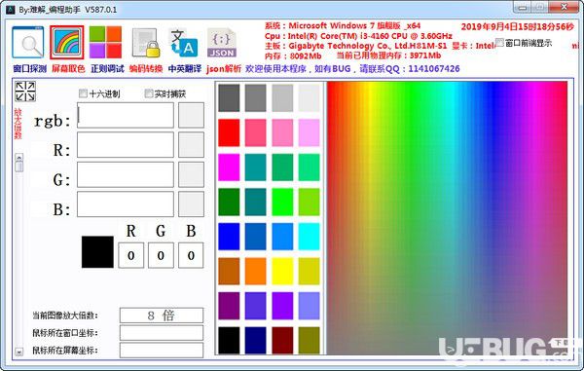
Task: Click the black current-color preview box
Action: tap(97, 252)
